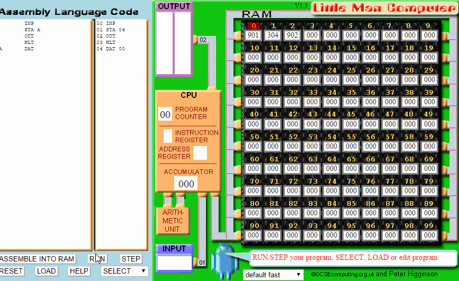Click the 01 bus label near INPUT
Screen dimensions: 459x281
click(x=202, y=262)
